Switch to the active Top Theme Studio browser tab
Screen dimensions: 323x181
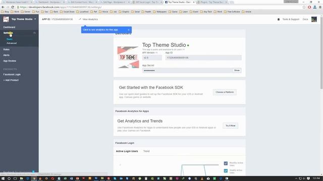pos(180,2)
